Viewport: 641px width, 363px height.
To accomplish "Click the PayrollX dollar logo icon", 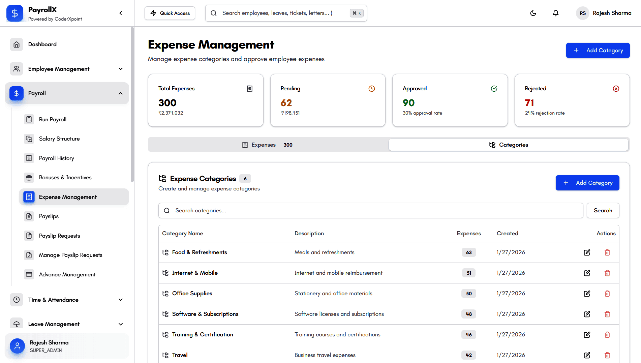I will 15,13.
